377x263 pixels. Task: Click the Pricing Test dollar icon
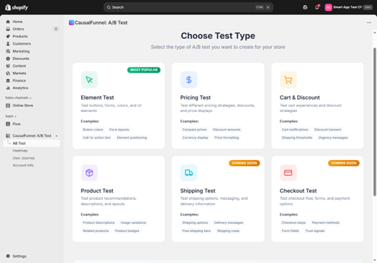189,79
